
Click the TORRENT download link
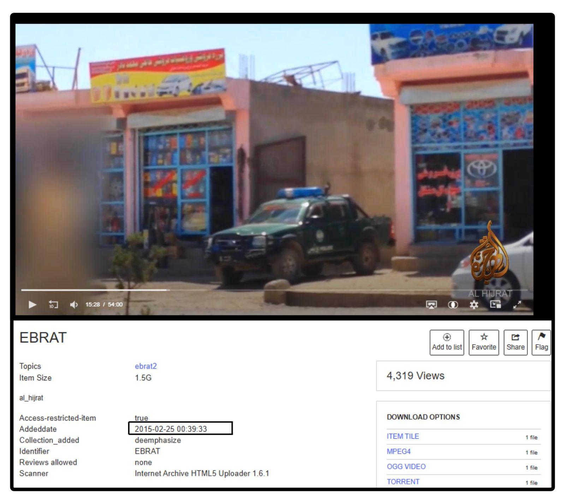[403, 482]
